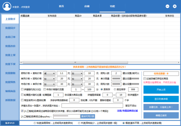The image size is (181, 126).
Task: Click the 团购人数 input field
Action: point(116,73)
